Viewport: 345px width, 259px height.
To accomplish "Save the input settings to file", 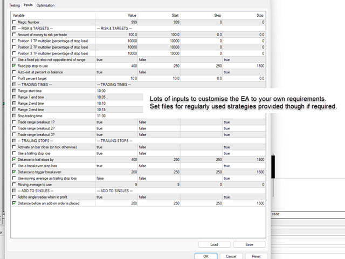I will pyautogui.click(x=249, y=244).
